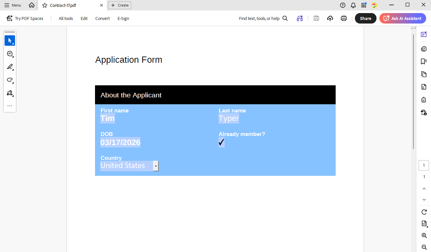
Task: Open more tools via the ellipsis
Action: [10, 105]
